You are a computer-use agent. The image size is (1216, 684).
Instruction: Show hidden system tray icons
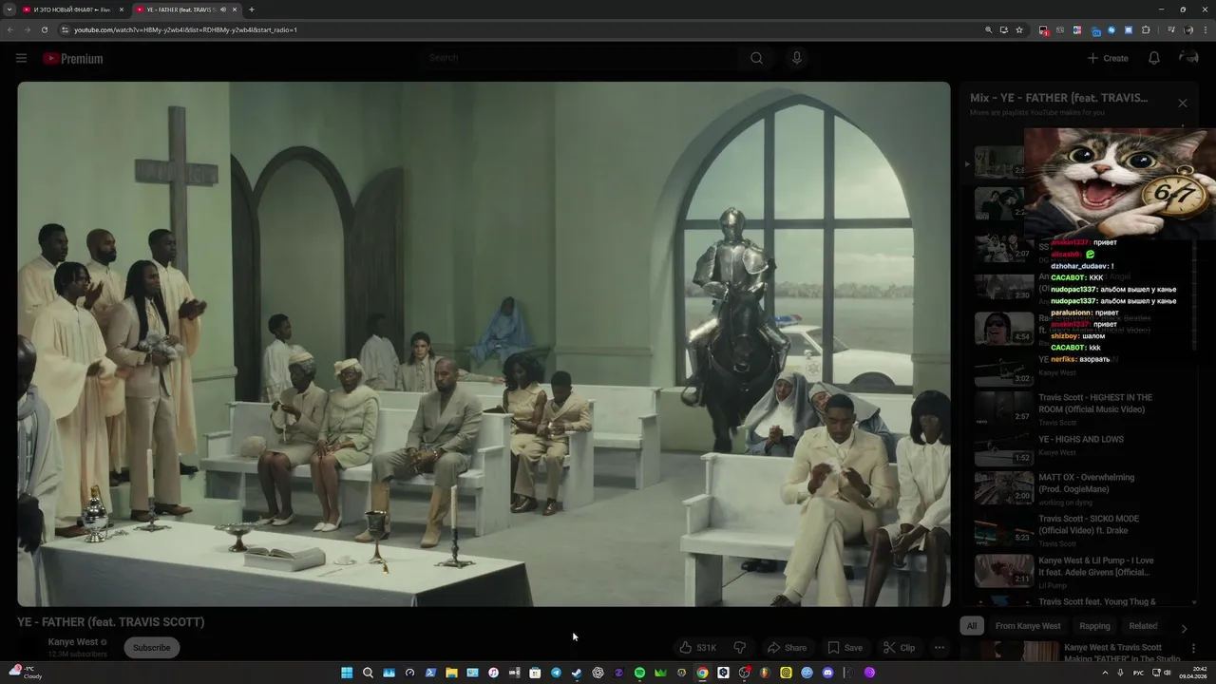point(1105,673)
